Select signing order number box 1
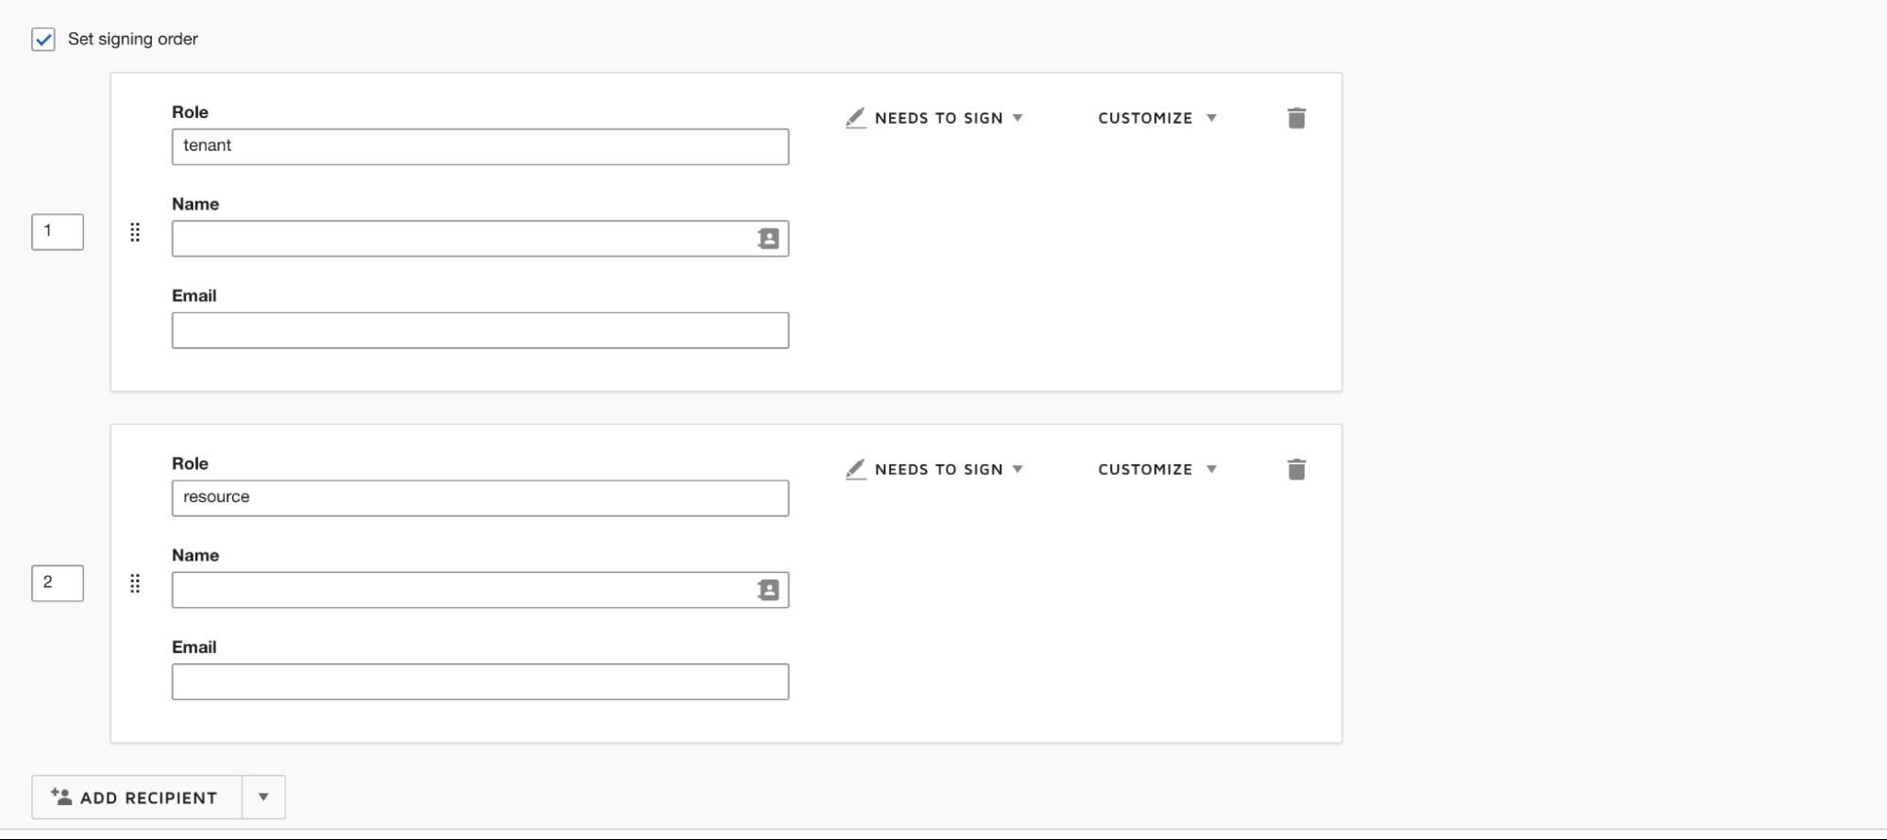The image size is (1887, 840). pos(58,232)
